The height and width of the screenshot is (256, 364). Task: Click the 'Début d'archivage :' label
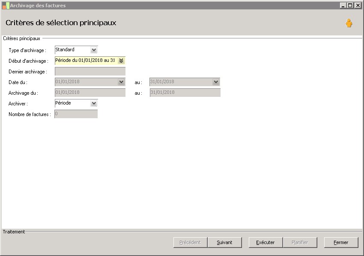pos(28,61)
